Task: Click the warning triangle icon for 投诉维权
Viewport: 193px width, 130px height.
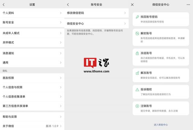Action: click(137, 89)
